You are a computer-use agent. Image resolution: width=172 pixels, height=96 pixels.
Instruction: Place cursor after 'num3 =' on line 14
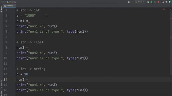click(x=29, y=80)
